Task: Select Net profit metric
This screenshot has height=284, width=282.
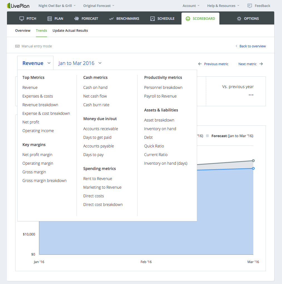Action: 31,122
